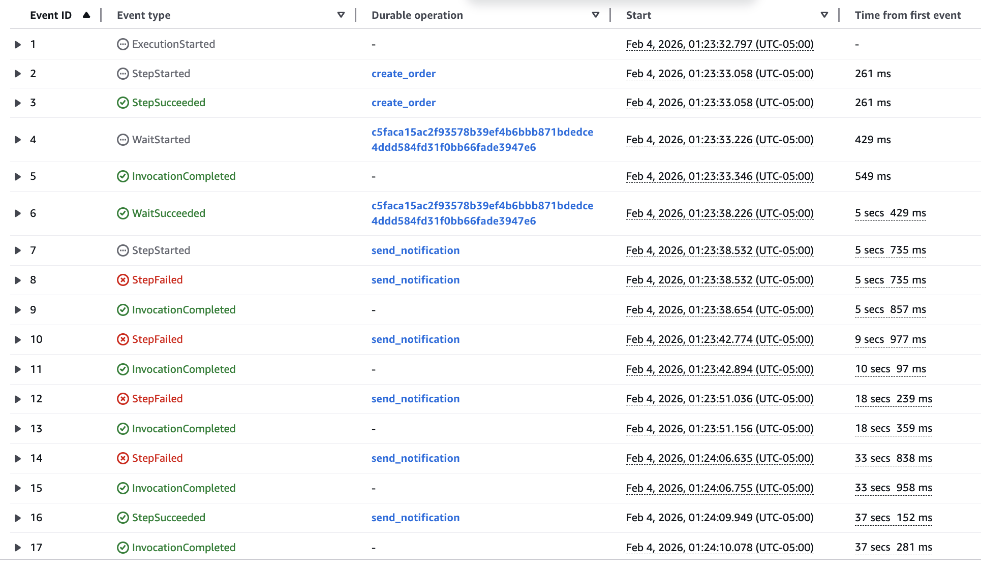This screenshot has width=981, height=572.
Task: Open create_order link in event 2
Action: point(403,74)
